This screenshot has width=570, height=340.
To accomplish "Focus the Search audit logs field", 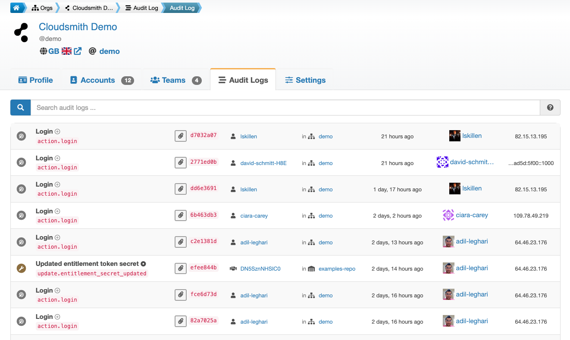I will 285,108.
